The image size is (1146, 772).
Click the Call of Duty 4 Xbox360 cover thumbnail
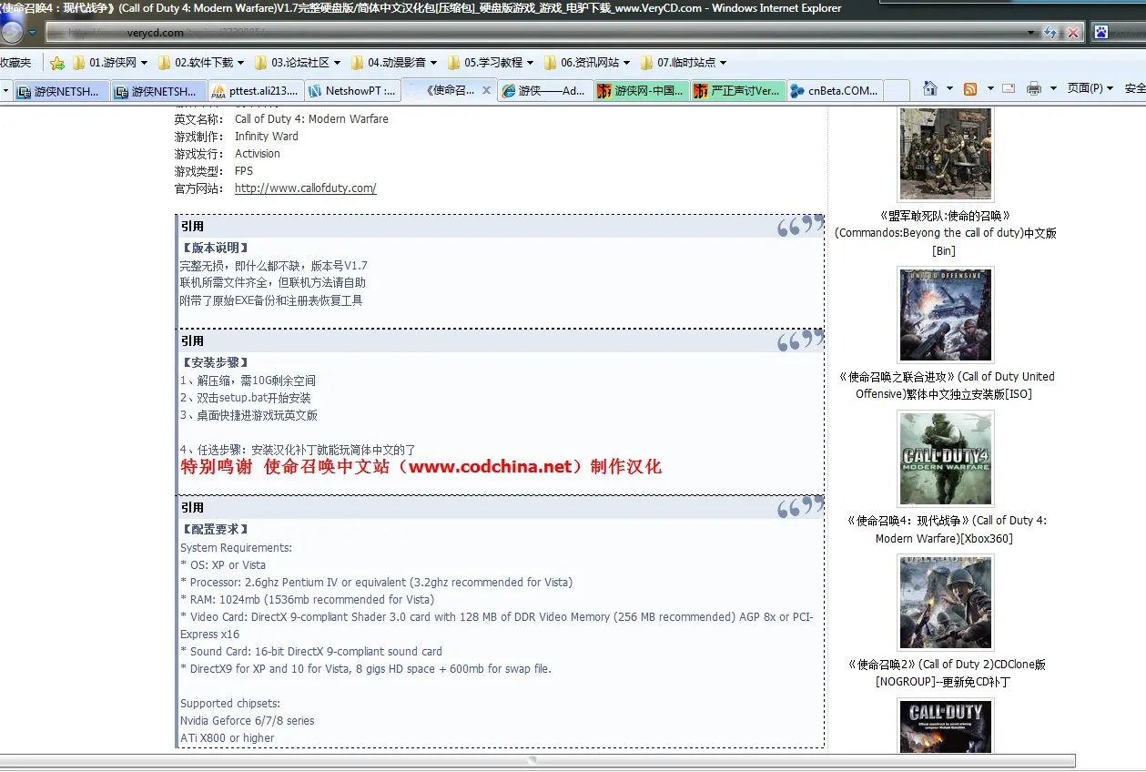coord(945,457)
